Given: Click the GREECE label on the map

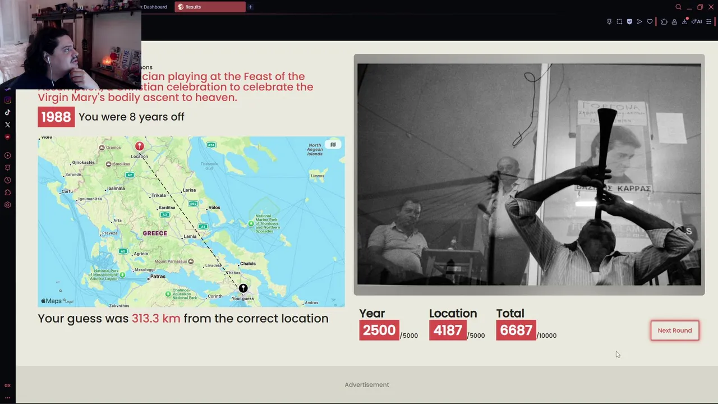Looking at the screenshot, I should pos(155,233).
